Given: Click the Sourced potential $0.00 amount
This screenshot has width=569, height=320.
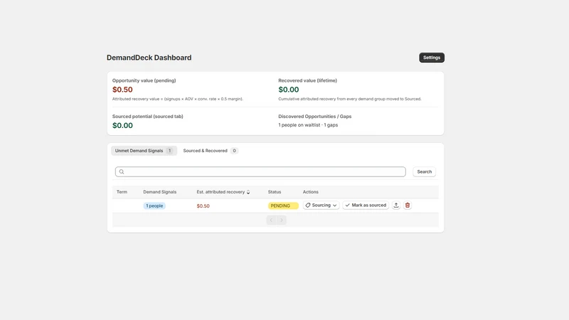Looking at the screenshot, I should coord(122,126).
